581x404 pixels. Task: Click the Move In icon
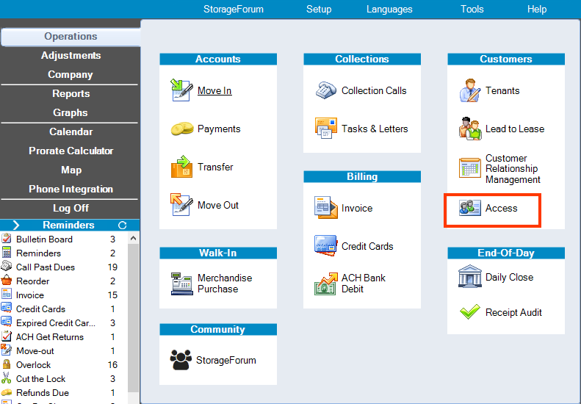[181, 90]
